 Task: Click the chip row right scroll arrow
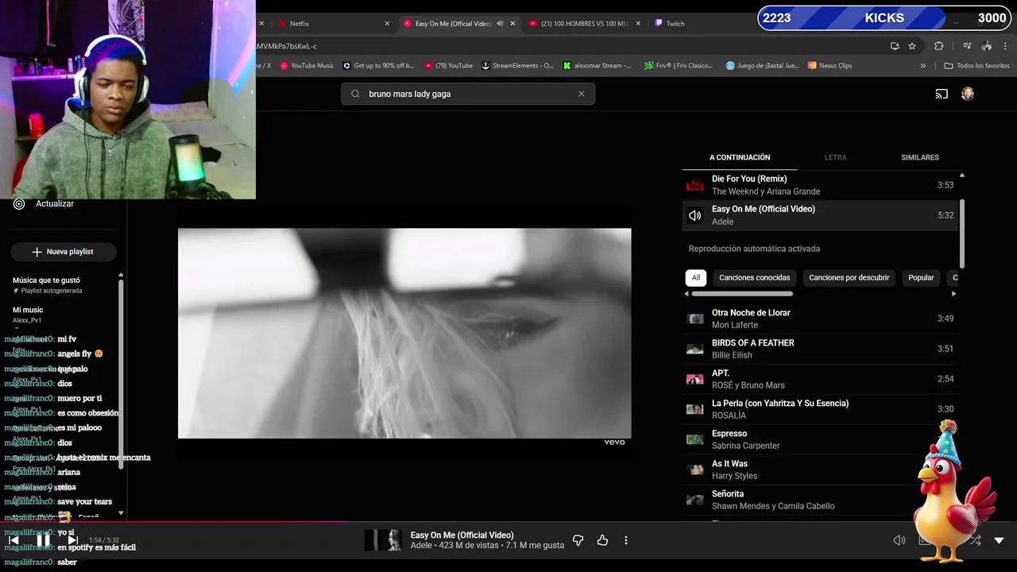click(953, 294)
